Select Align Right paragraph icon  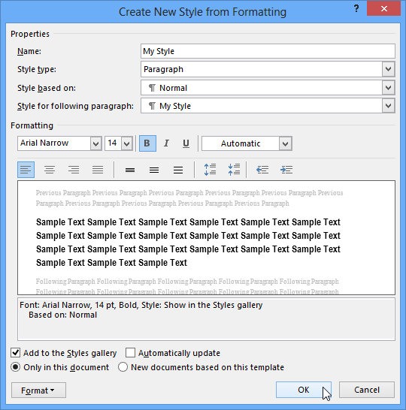[74, 170]
